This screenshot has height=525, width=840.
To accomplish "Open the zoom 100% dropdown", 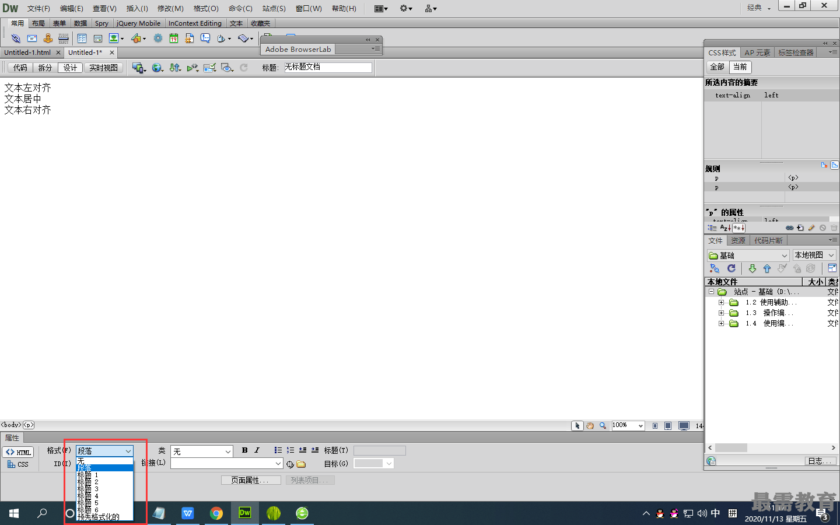I will coord(628,425).
